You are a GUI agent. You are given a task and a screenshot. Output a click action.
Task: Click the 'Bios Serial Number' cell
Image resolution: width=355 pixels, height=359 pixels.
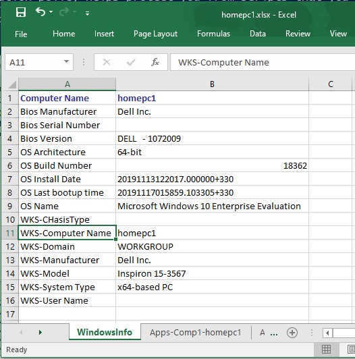click(67, 126)
